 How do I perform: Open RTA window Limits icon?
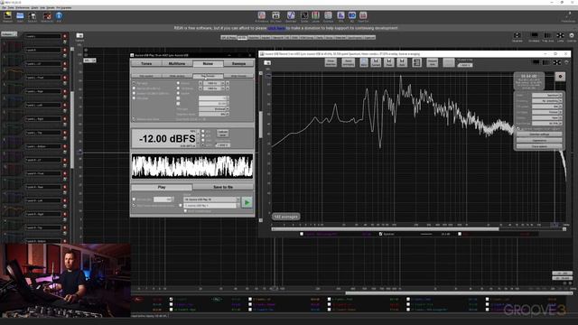pyautogui.click(x=556, y=62)
